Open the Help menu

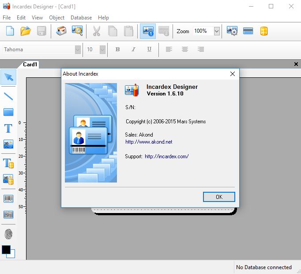pyautogui.click(x=103, y=18)
